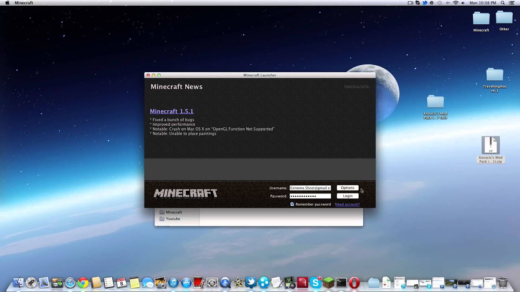
Task: Launch Opera browser from the dock
Action: [354, 283]
